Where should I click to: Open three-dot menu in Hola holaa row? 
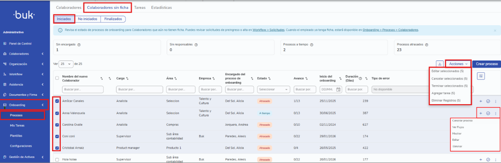496,160
